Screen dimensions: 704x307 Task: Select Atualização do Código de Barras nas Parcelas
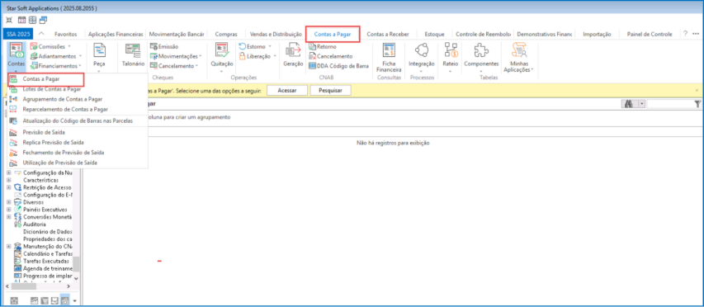78,120
